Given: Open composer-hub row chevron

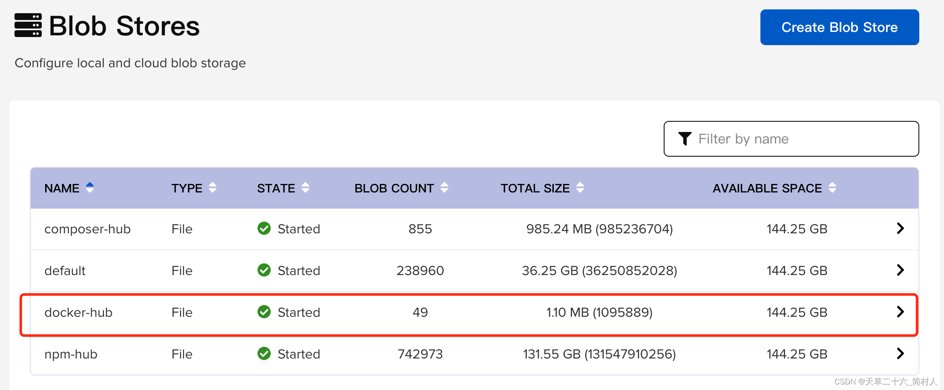Looking at the screenshot, I should pos(900,229).
